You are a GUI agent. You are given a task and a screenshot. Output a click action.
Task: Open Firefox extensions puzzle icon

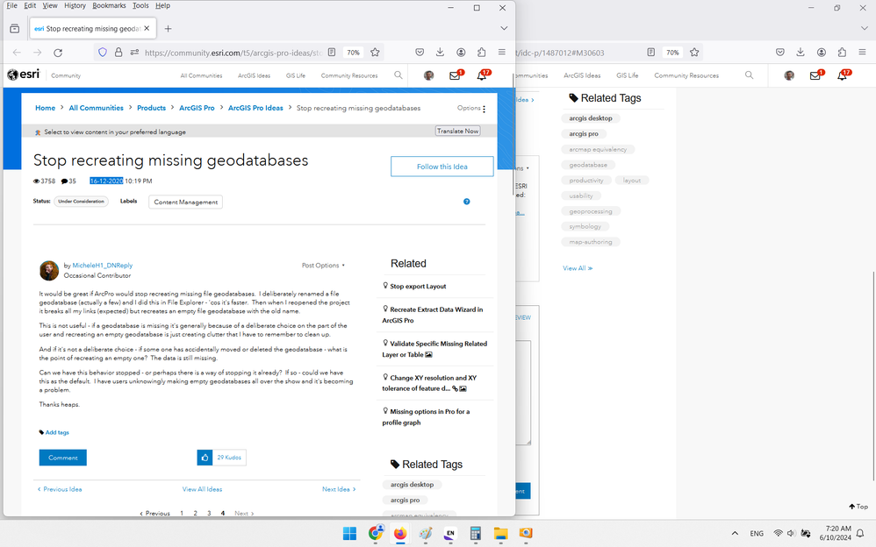tap(482, 53)
